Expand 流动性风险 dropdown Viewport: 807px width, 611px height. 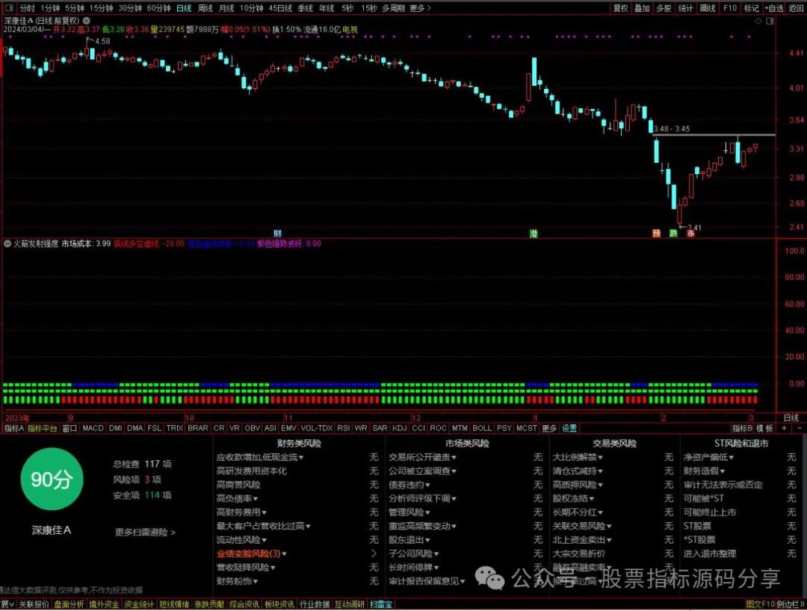(241, 539)
